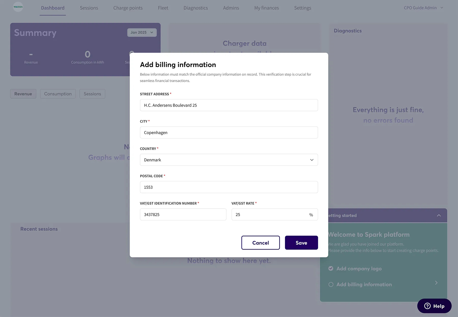The width and height of the screenshot is (458, 317).
Task: Save the billing information
Action: click(x=301, y=243)
